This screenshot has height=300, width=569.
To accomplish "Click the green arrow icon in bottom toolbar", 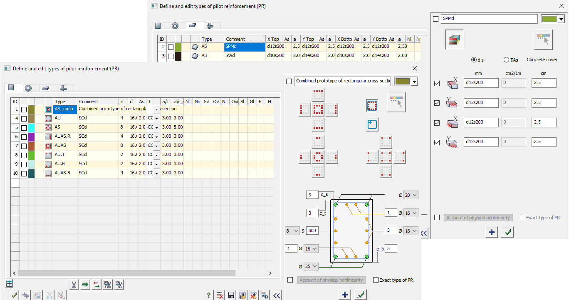I will pos(85,285).
